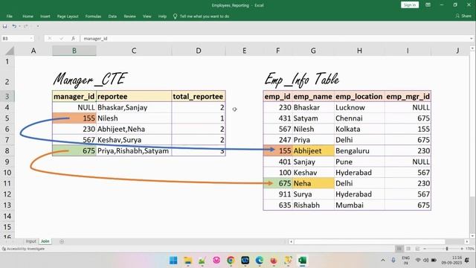
Task: Click the notification bell icon
Action: coord(468,261)
